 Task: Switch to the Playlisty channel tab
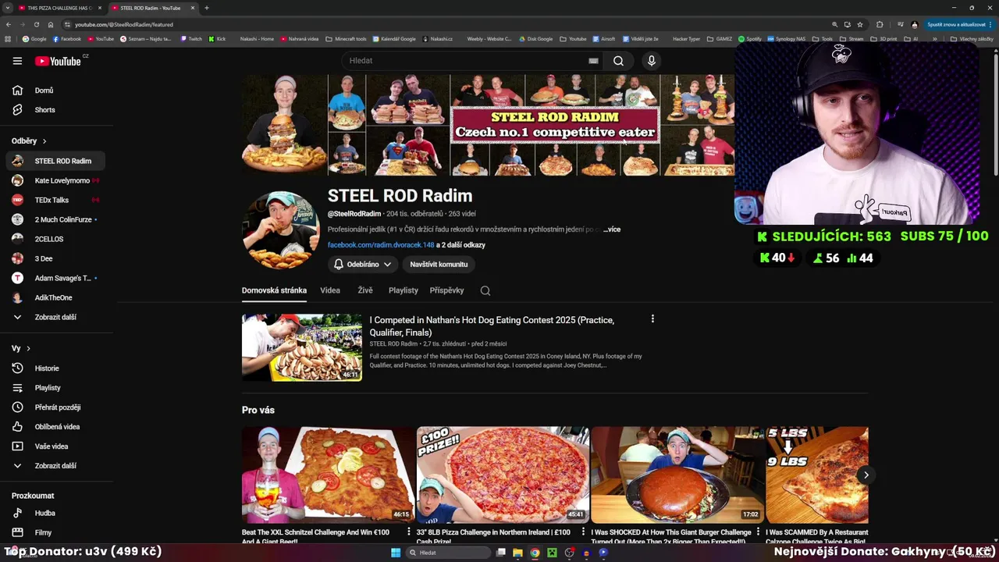pyautogui.click(x=404, y=290)
